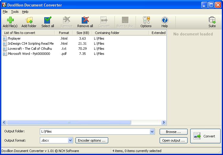This screenshot has width=223, height=155.
Task: Click the horizontal scrollbar left arrow
Action: tap(4, 122)
